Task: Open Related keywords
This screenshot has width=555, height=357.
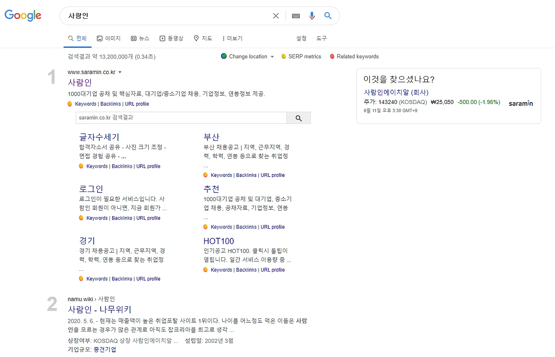Action: tap(358, 57)
